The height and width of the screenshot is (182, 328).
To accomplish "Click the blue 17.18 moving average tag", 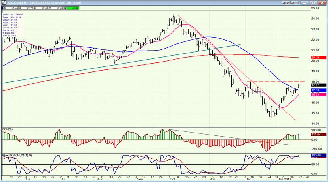I will click(x=318, y=90).
